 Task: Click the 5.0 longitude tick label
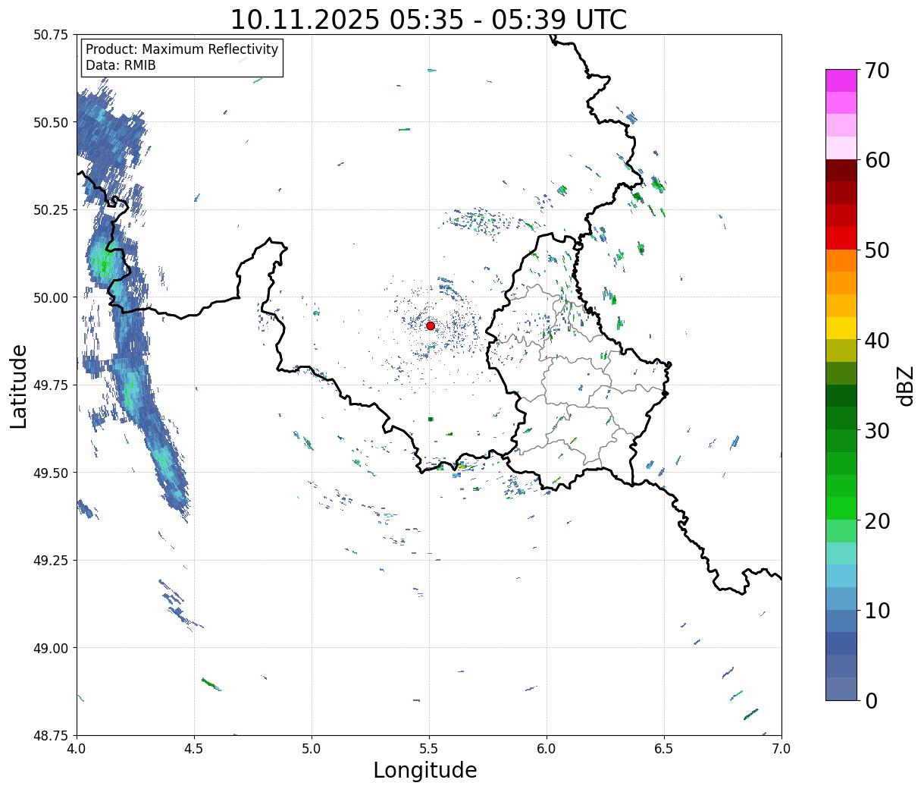(x=312, y=749)
